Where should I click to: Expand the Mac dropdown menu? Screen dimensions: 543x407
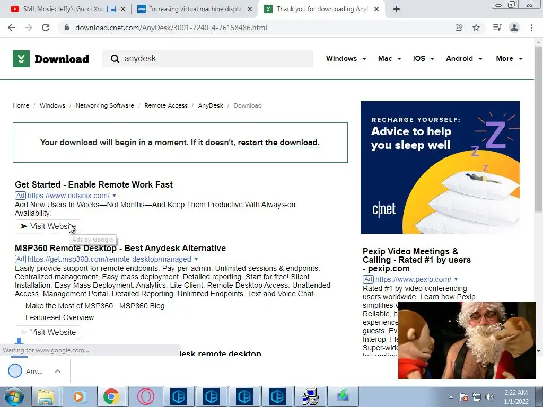[390, 58]
